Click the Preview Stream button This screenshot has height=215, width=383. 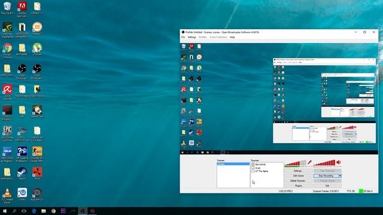[x=327, y=181]
